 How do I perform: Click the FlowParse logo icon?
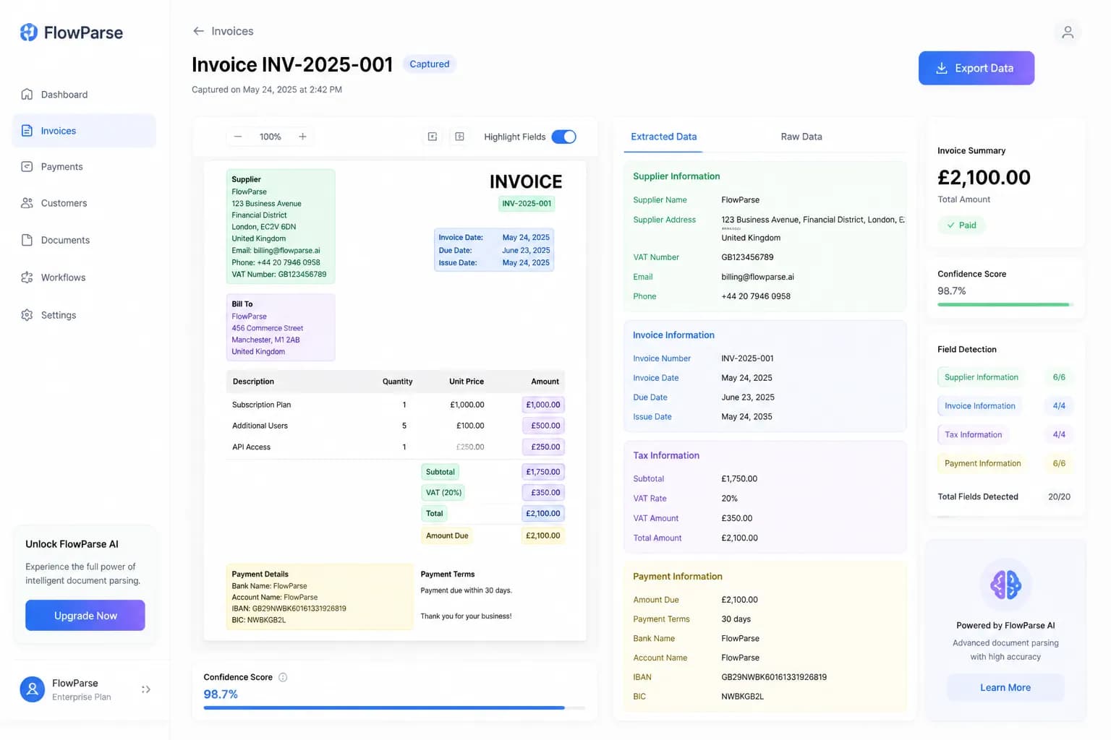click(29, 32)
